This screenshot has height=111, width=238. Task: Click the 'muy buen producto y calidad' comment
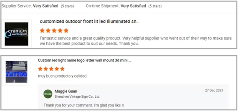pyautogui.click(x=62, y=76)
